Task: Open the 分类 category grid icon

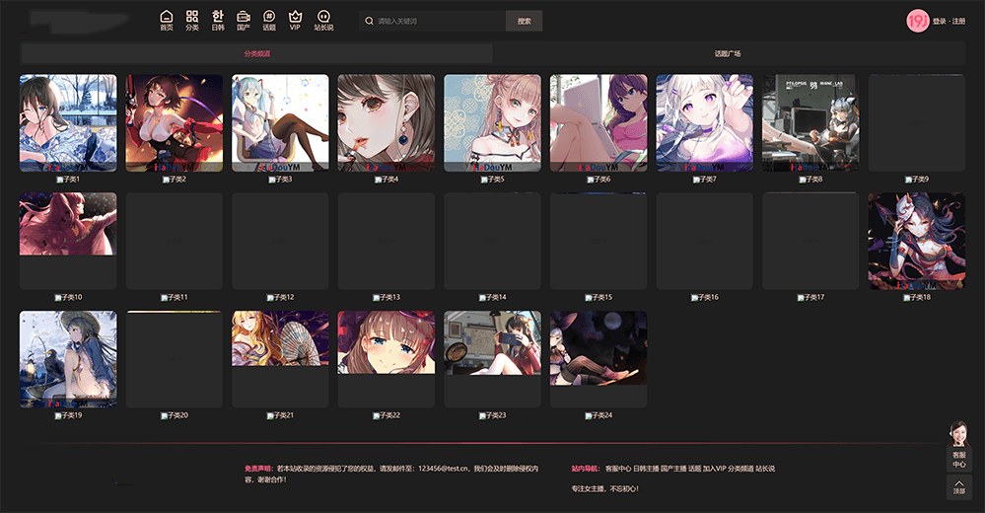Action: click(x=192, y=20)
